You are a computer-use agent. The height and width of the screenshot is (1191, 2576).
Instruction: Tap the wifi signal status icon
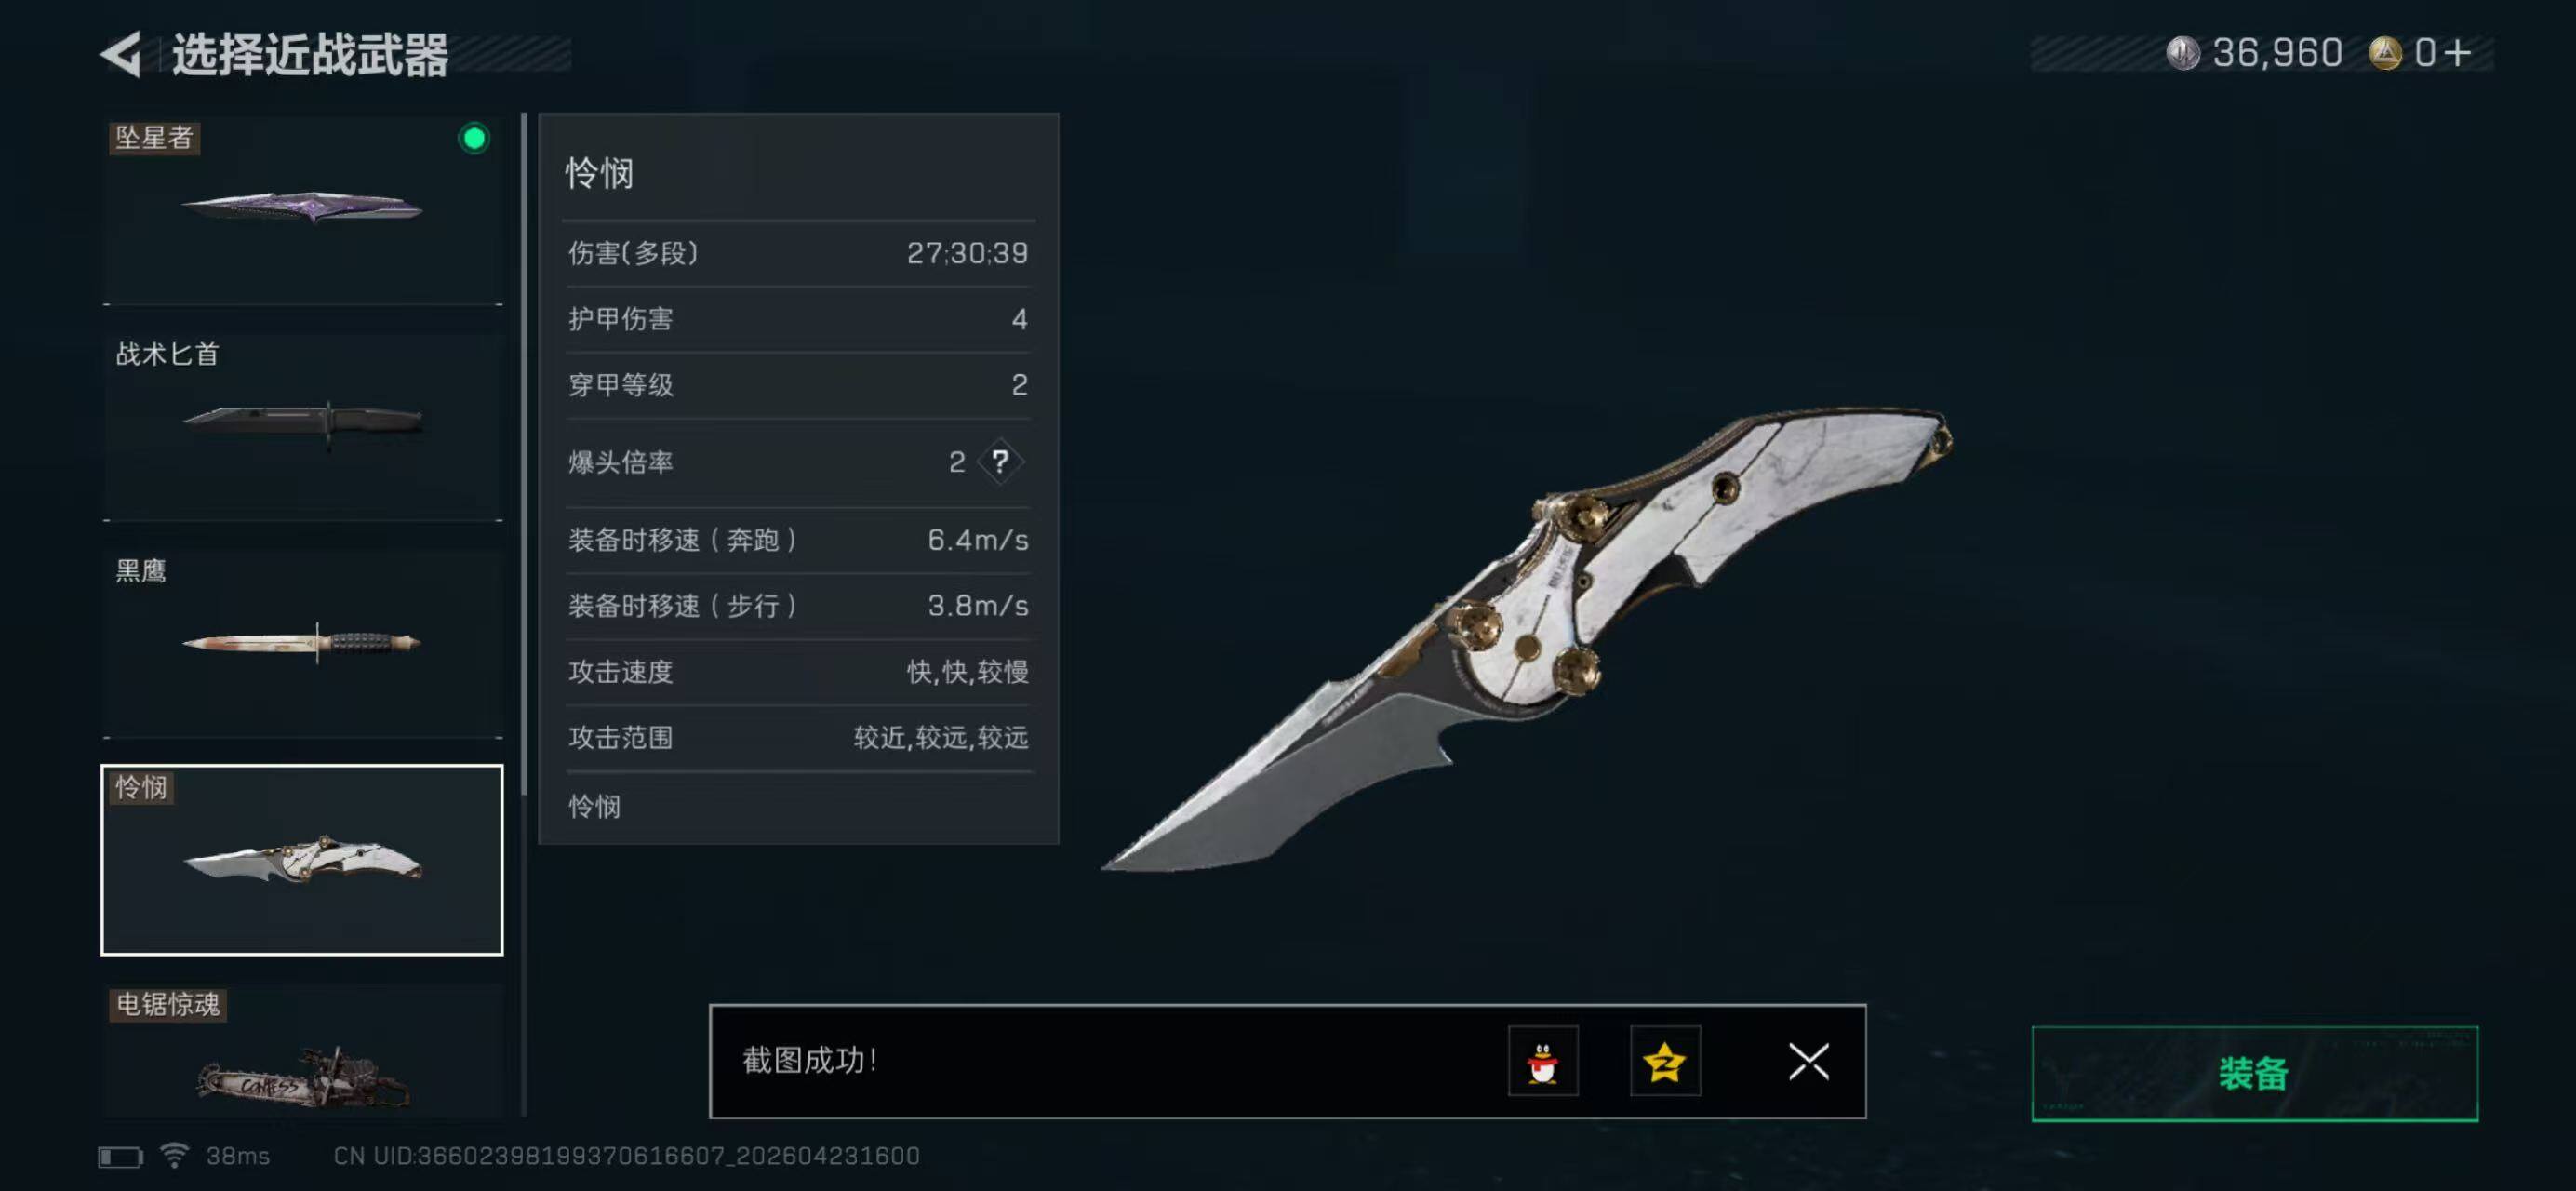[x=175, y=1156]
